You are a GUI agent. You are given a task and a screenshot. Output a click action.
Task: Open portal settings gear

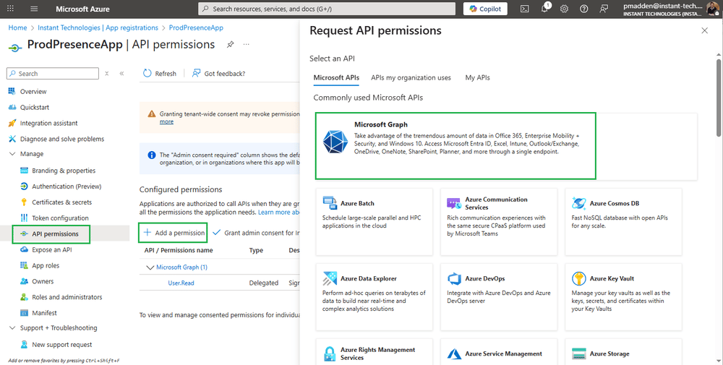coord(565,9)
